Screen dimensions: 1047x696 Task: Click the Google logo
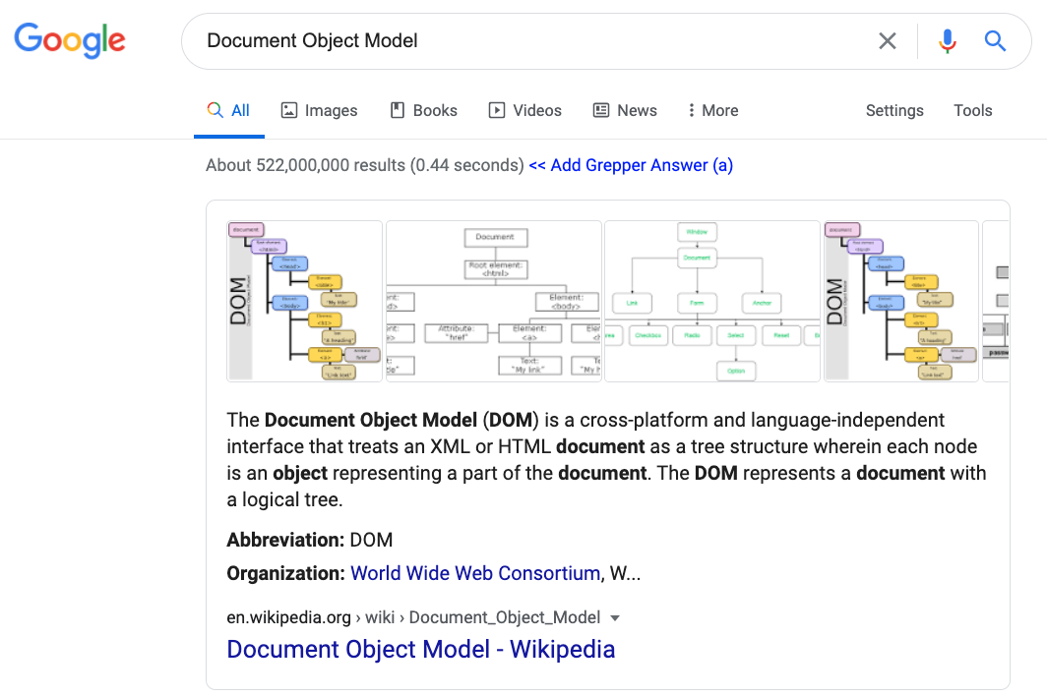[x=70, y=40]
